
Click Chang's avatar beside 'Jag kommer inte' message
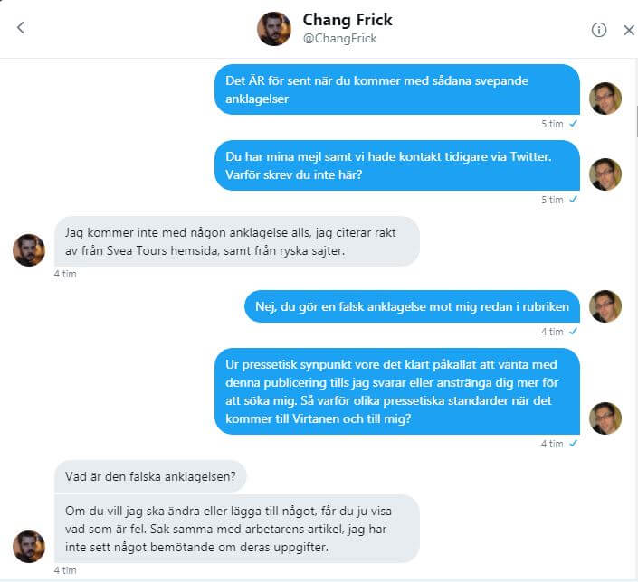(29, 249)
